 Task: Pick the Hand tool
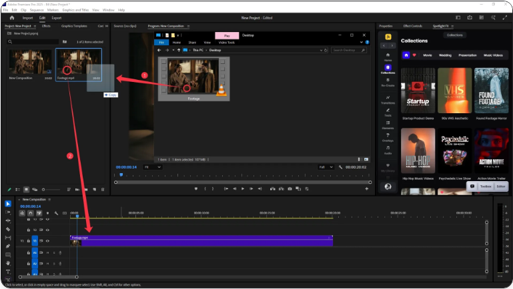click(x=8, y=263)
